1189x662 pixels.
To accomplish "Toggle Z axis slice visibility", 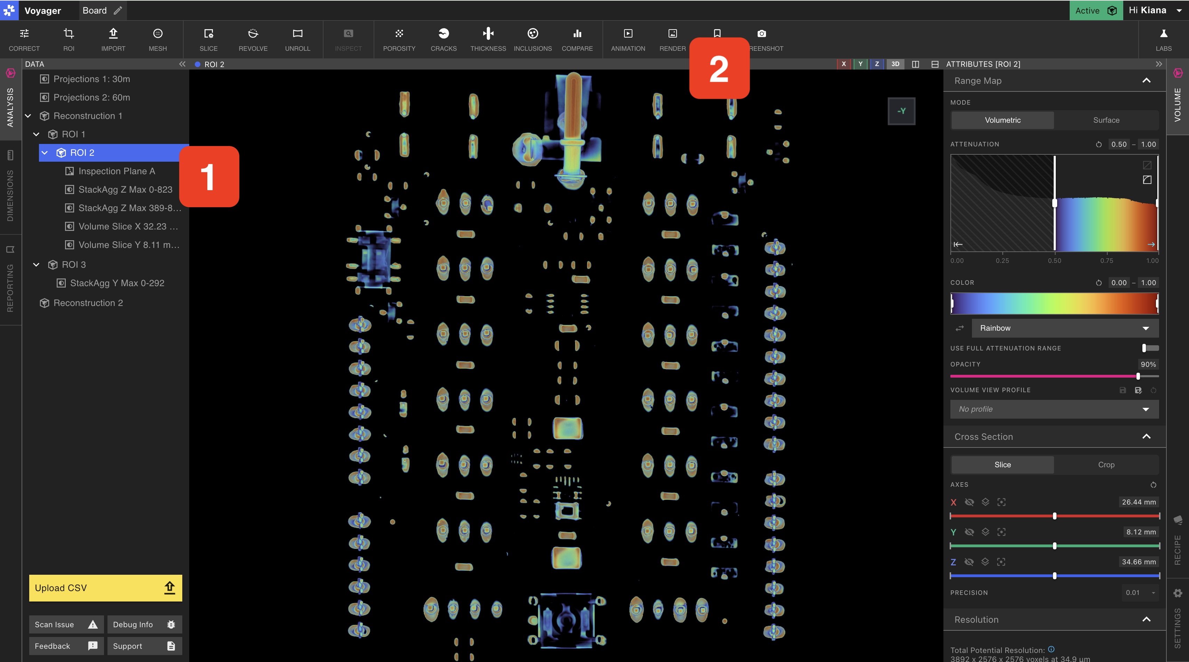I will [x=969, y=562].
